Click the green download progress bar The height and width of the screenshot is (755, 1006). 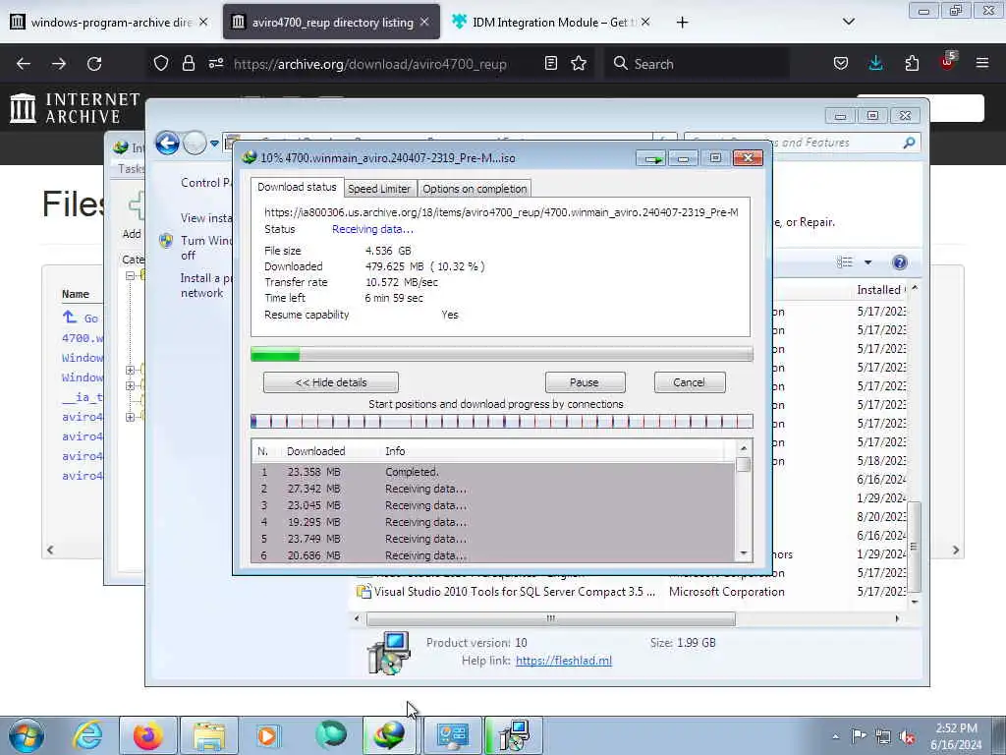(502, 354)
